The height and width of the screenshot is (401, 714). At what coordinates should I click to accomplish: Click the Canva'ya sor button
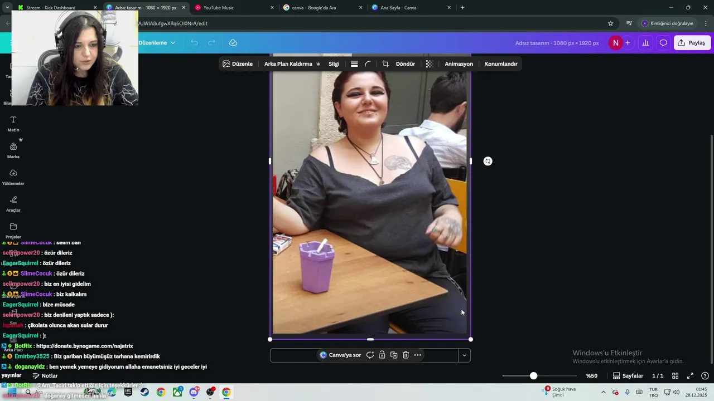tap(340, 355)
